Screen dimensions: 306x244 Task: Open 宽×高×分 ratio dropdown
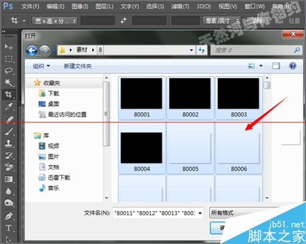click(54, 21)
